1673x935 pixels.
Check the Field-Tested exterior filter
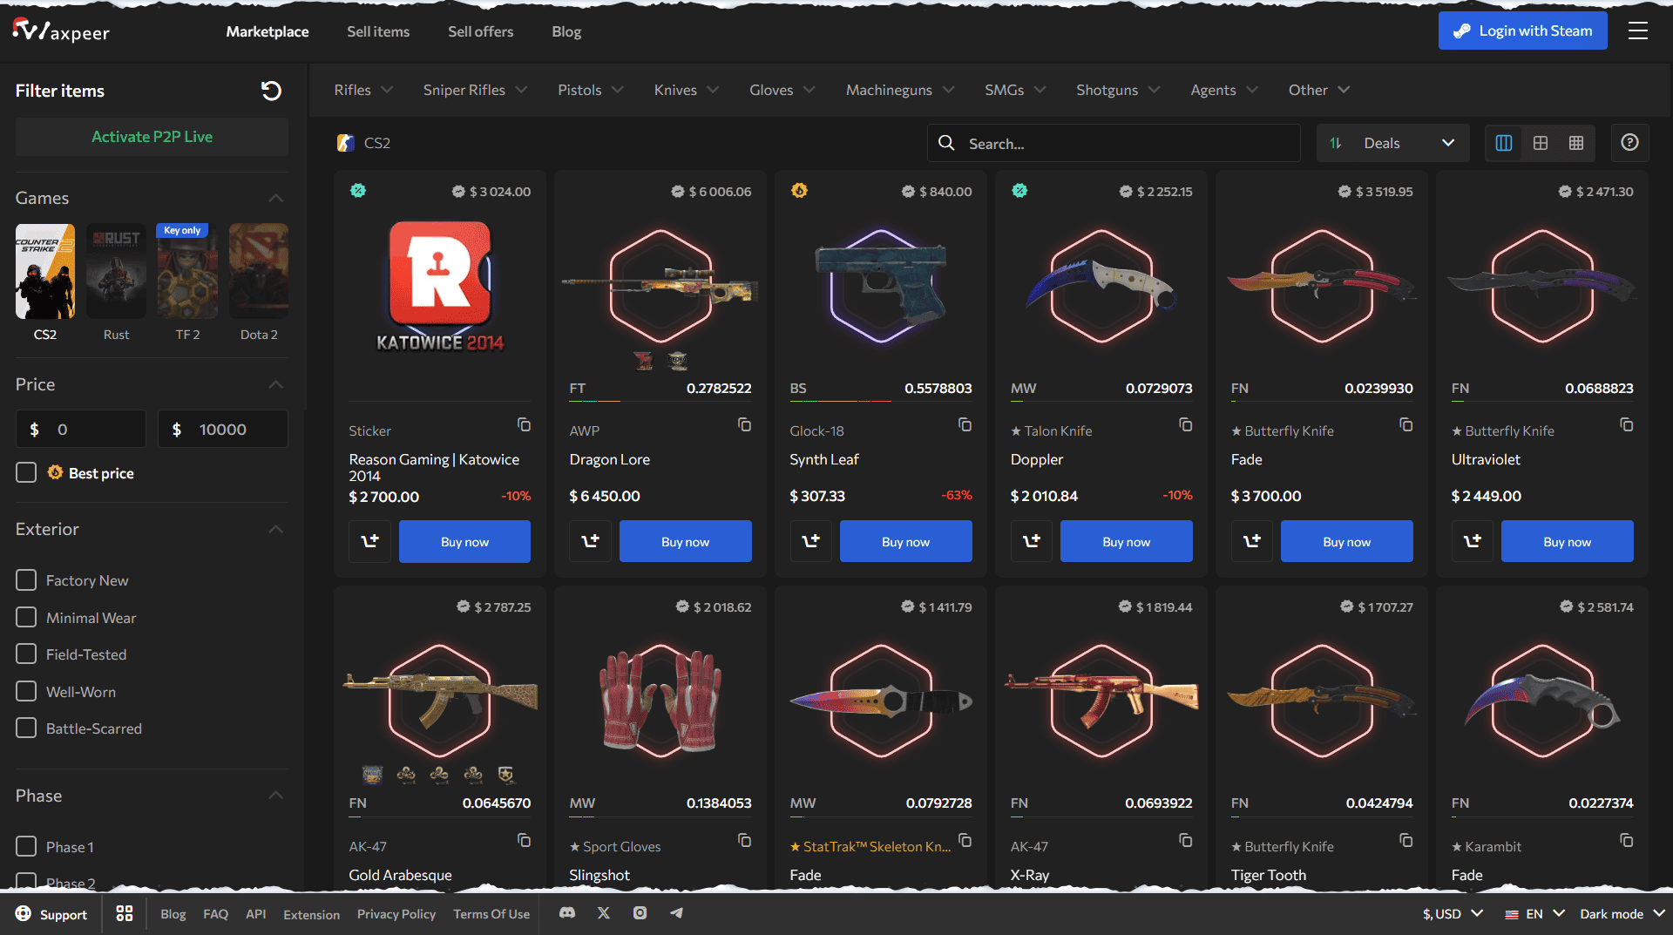pyautogui.click(x=26, y=654)
